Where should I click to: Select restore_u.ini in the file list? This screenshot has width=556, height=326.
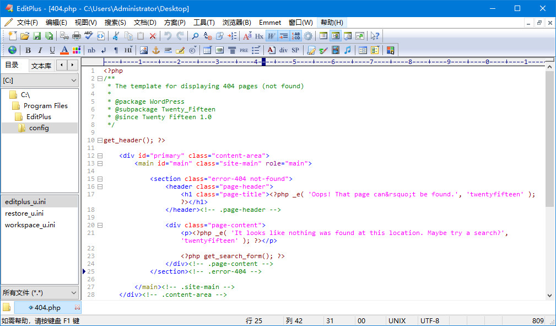[x=24, y=213]
